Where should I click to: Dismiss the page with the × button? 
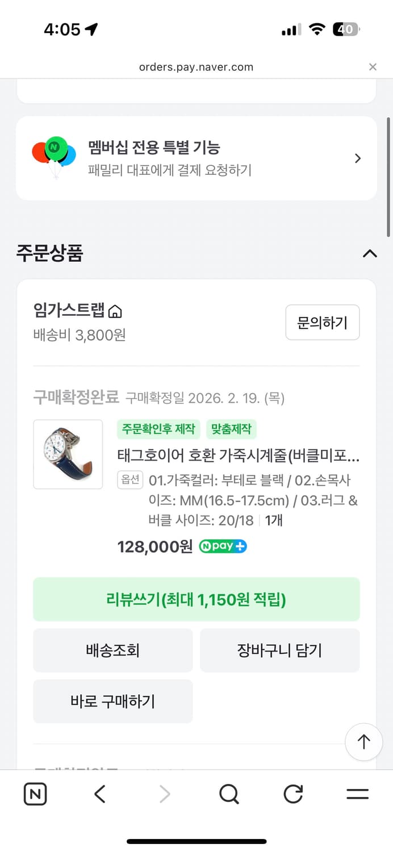pos(373,67)
